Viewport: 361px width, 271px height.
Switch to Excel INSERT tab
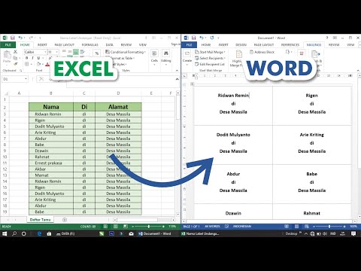point(42,44)
